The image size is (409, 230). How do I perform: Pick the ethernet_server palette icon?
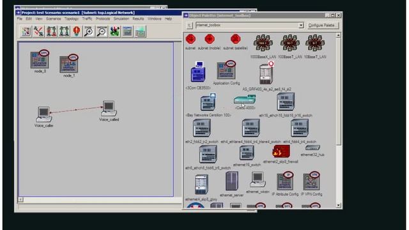pyautogui.click(x=231, y=181)
